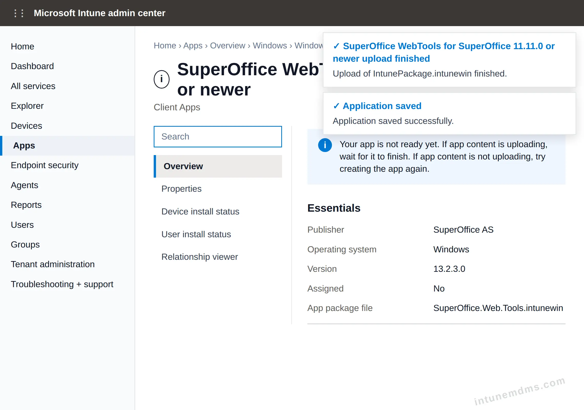
Task: Click the 'SuperOffice AS' publisher value
Action: click(463, 230)
